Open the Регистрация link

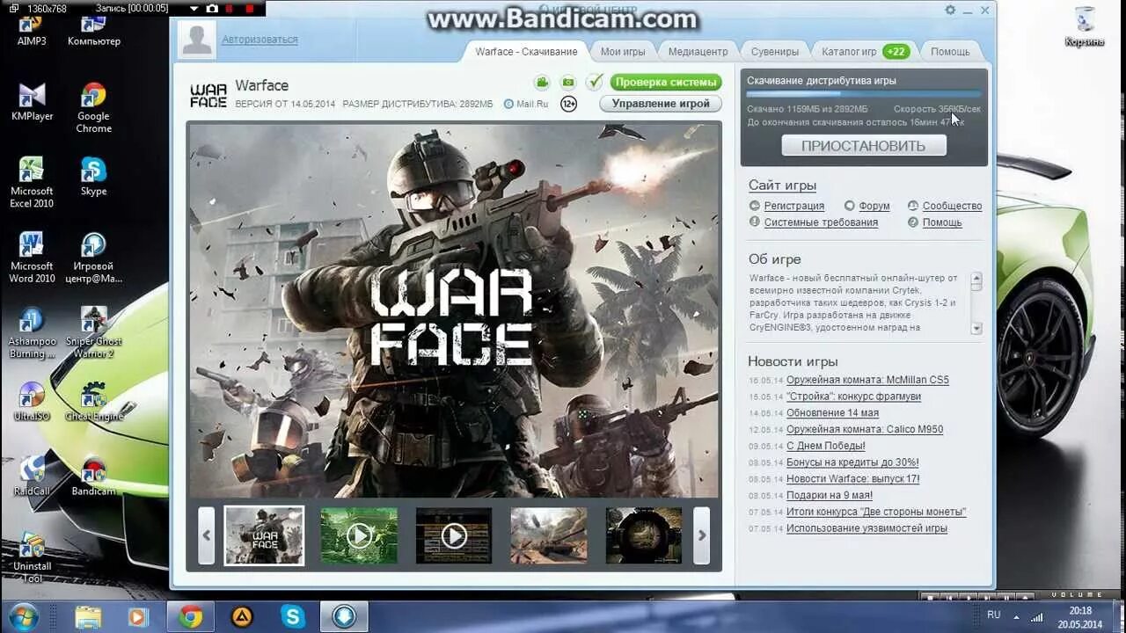pos(793,206)
